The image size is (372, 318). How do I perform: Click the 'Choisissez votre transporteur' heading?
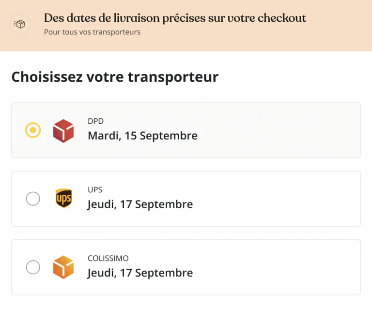tap(115, 77)
